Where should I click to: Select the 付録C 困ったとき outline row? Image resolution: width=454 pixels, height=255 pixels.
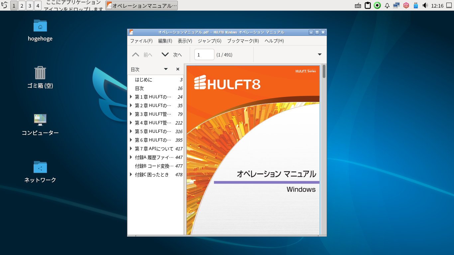(156, 175)
